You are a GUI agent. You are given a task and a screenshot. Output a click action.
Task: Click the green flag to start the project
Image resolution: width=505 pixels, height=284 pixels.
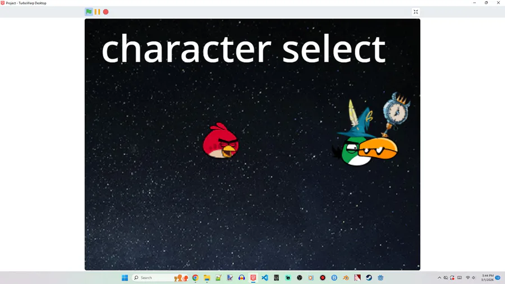pyautogui.click(x=89, y=12)
